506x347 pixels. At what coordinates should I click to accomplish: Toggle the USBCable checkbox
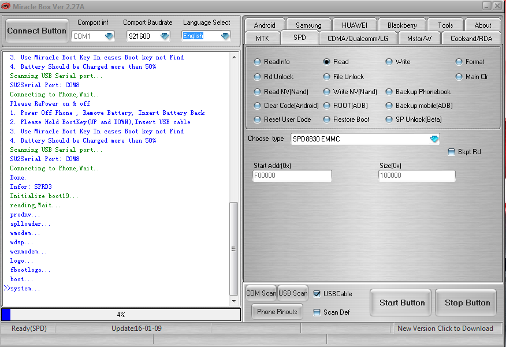[317, 294]
